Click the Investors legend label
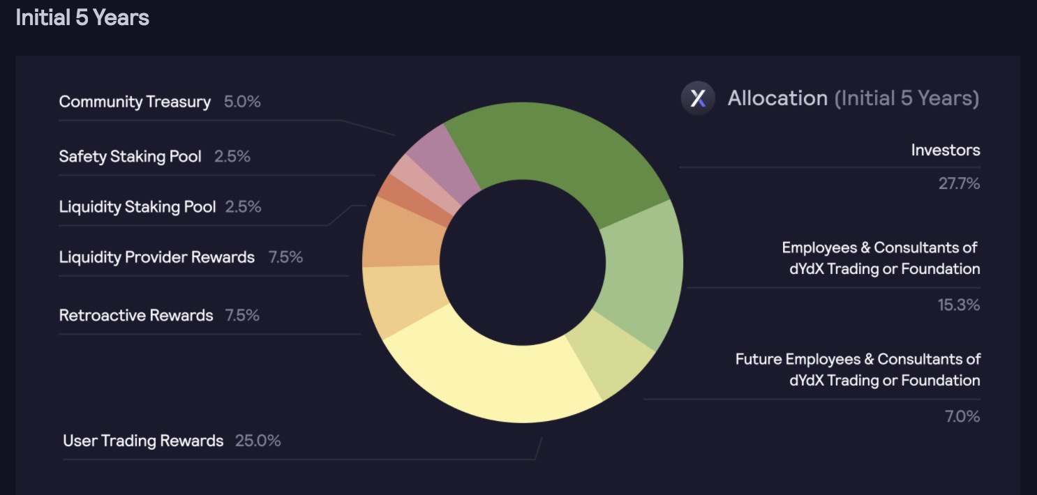The height and width of the screenshot is (495, 1037). click(x=946, y=150)
